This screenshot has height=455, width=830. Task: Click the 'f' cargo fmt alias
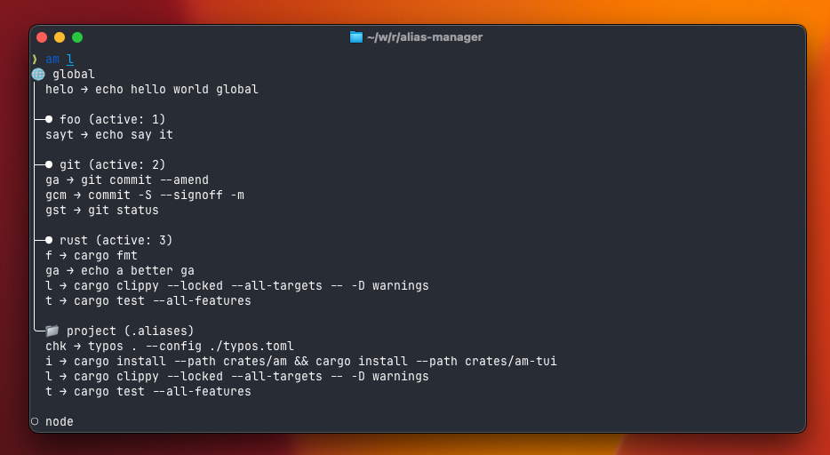91,256
